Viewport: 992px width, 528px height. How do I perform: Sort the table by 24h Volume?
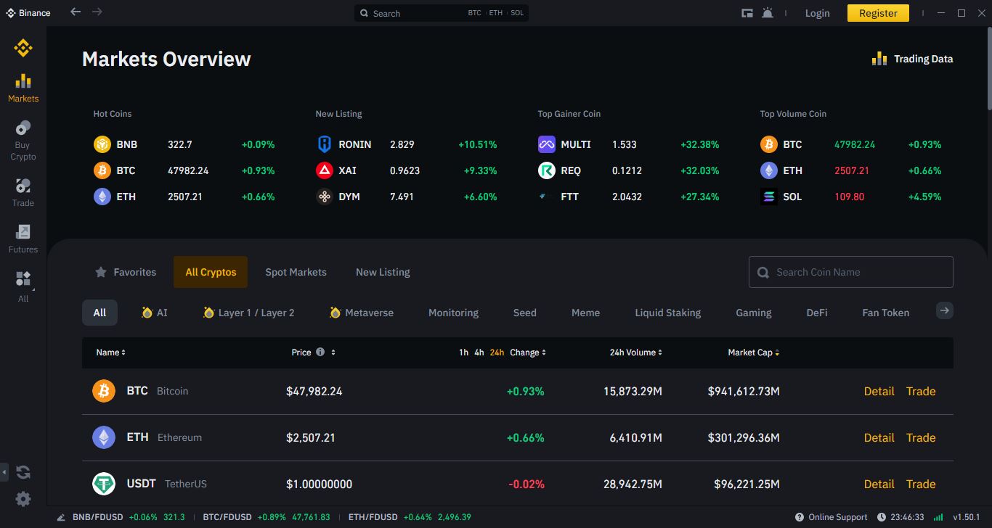coord(637,352)
